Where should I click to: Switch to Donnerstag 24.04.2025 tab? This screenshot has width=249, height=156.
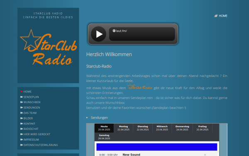182,128
